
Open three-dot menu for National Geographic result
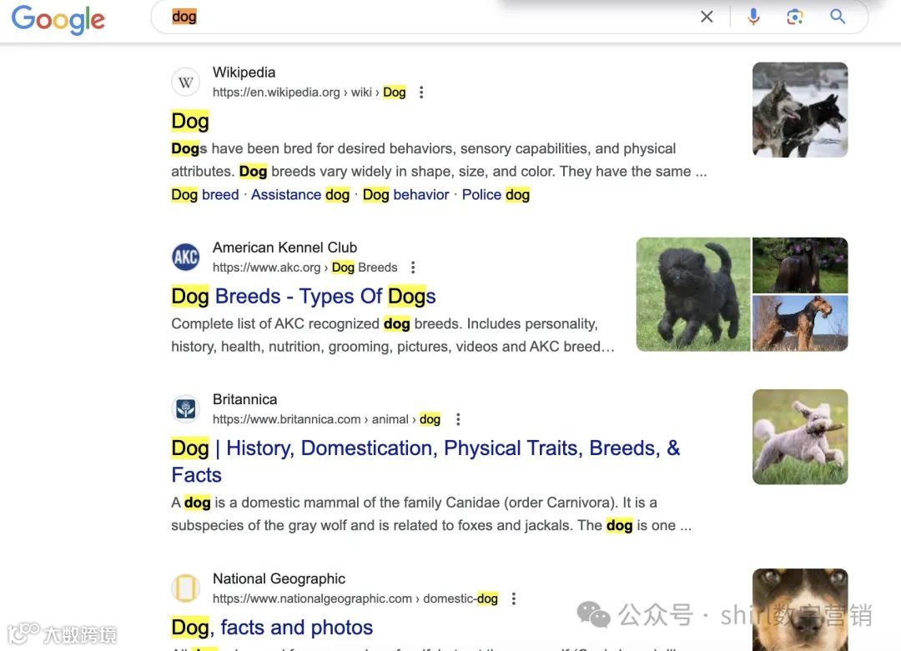click(x=514, y=598)
